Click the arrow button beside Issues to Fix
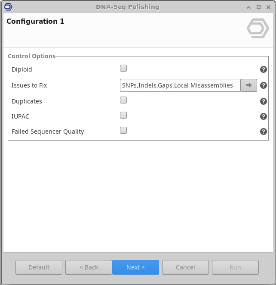Viewport: 276px width, 285px height. click(x=248, y=85)
